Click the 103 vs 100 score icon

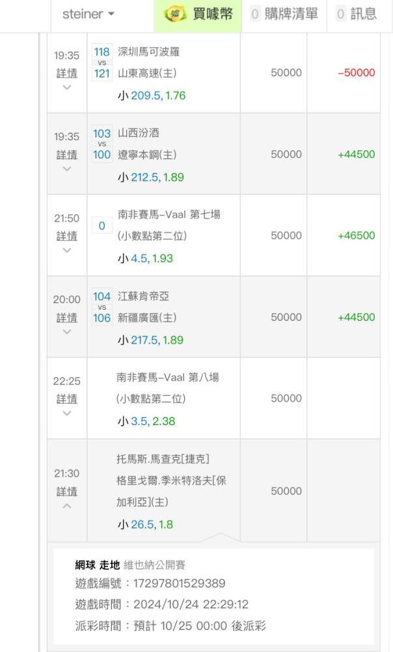point(102,144)
